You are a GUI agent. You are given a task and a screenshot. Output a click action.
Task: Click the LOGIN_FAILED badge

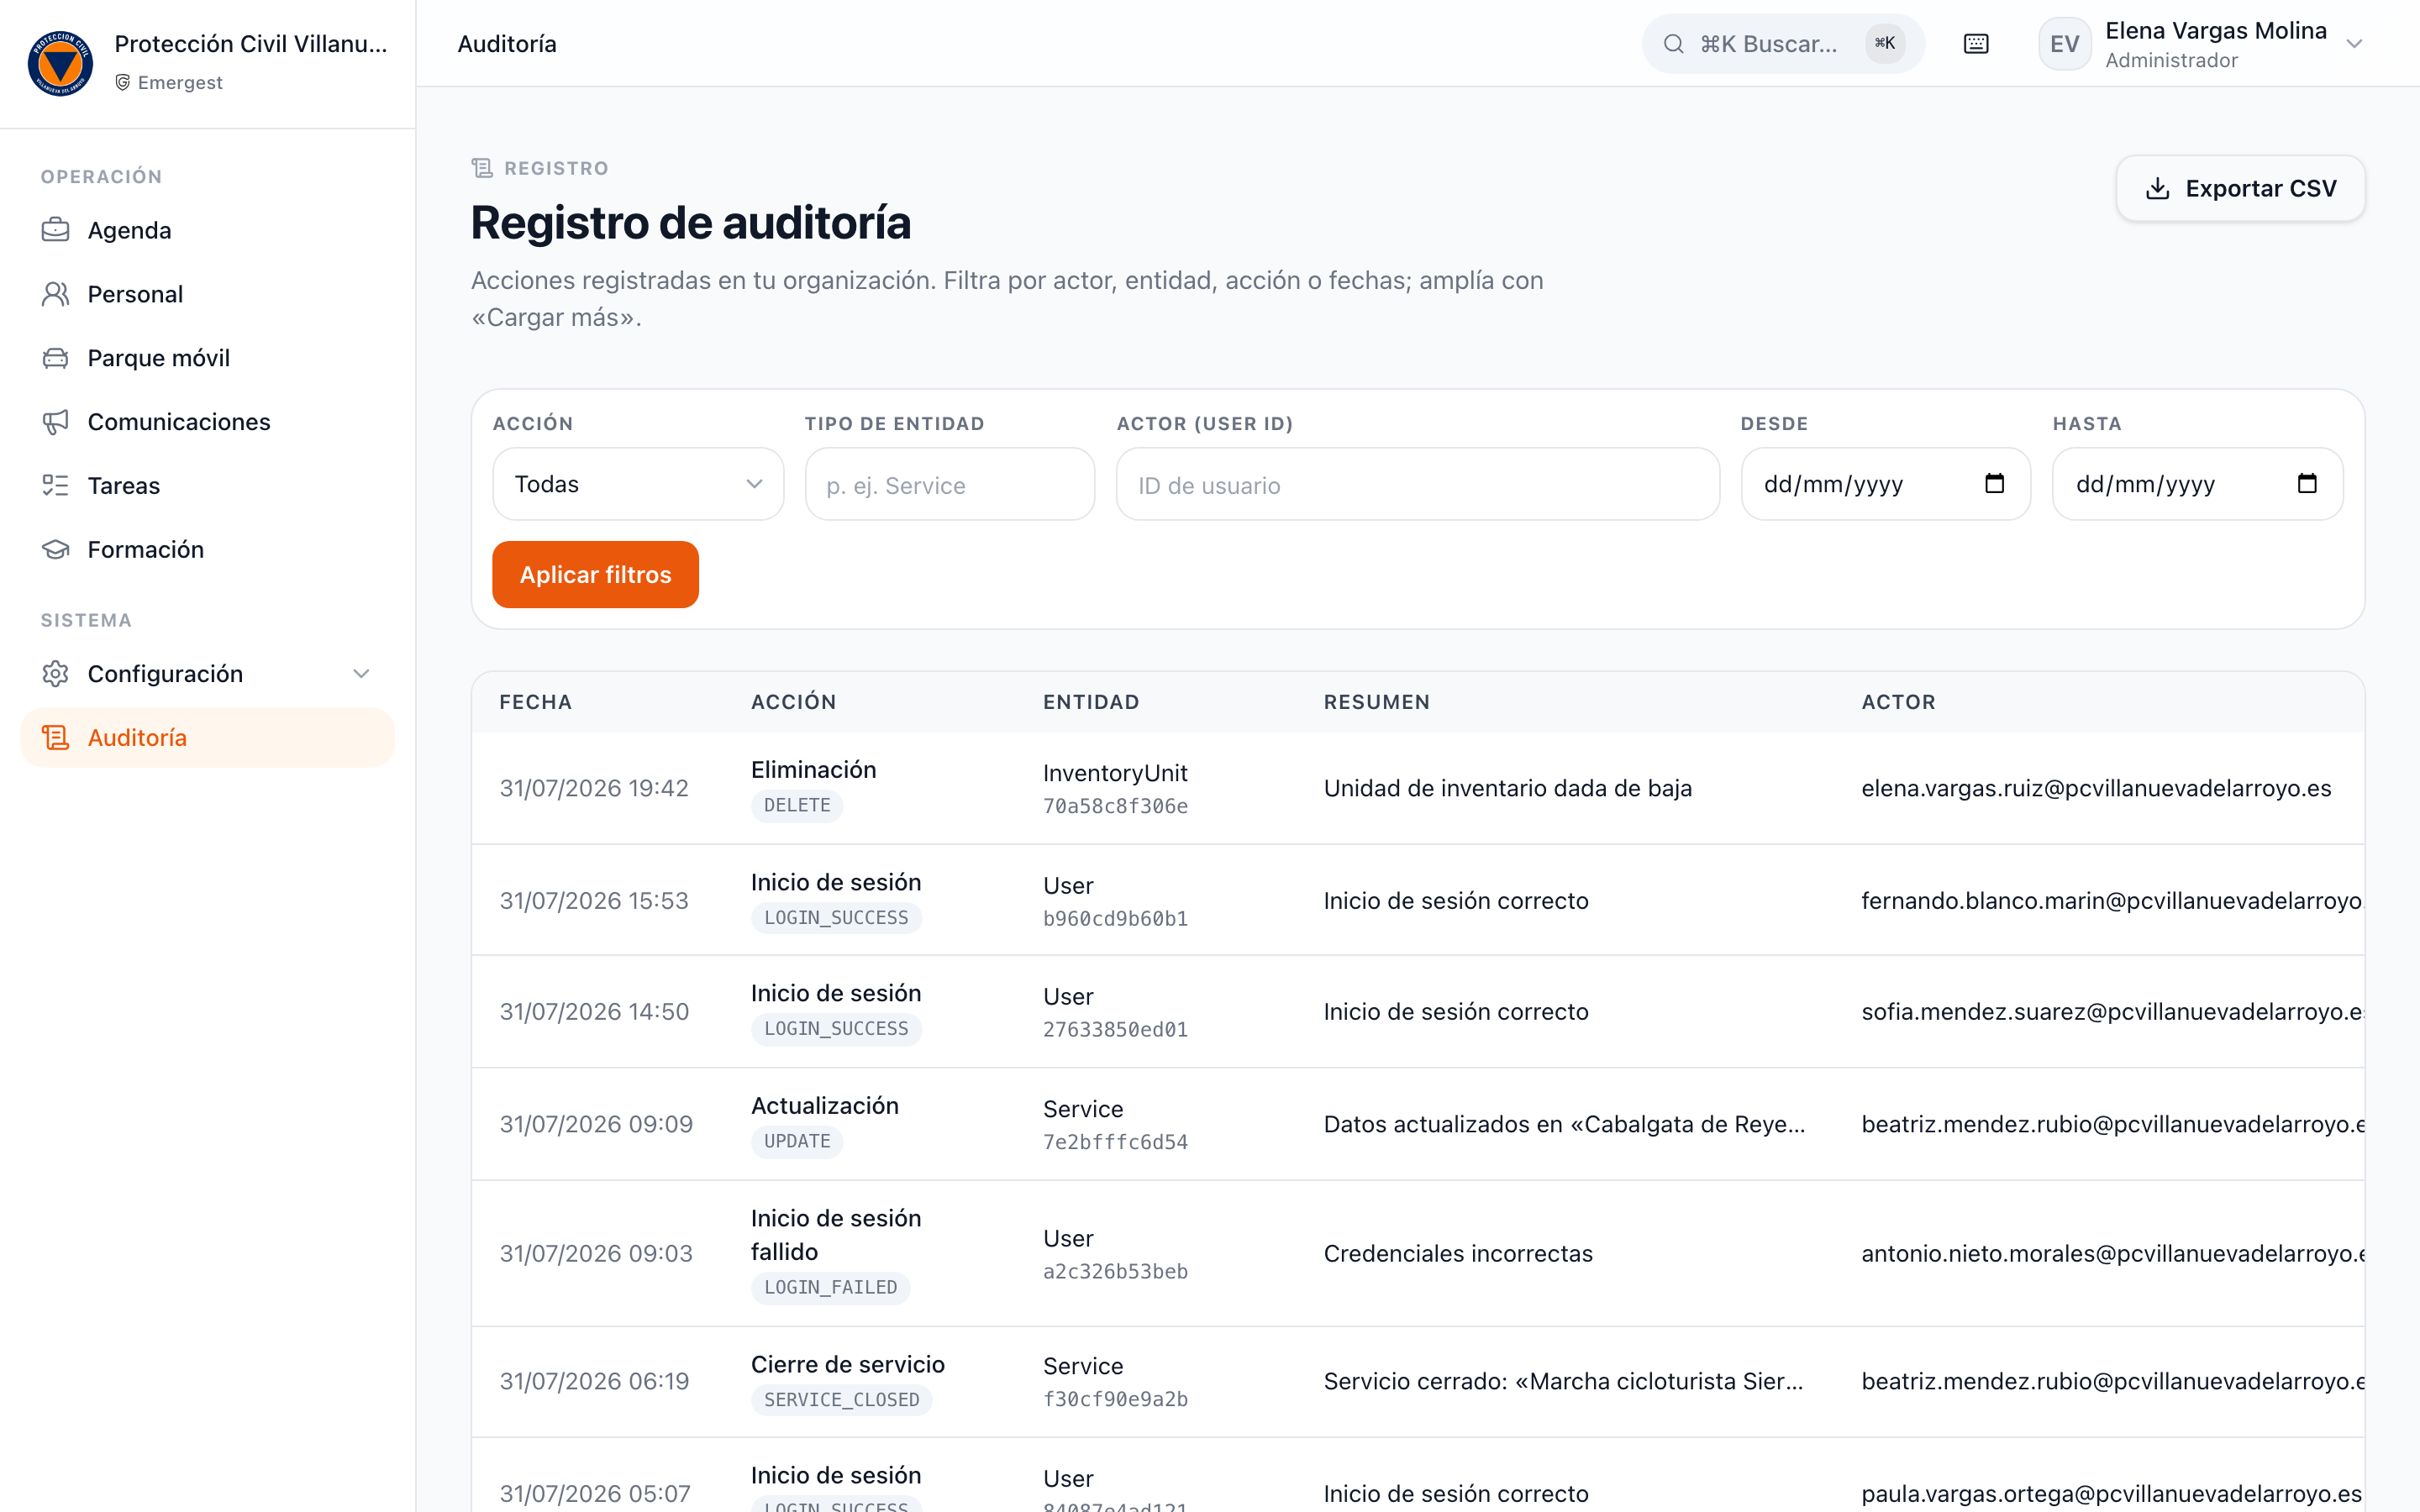[830, 1287]
